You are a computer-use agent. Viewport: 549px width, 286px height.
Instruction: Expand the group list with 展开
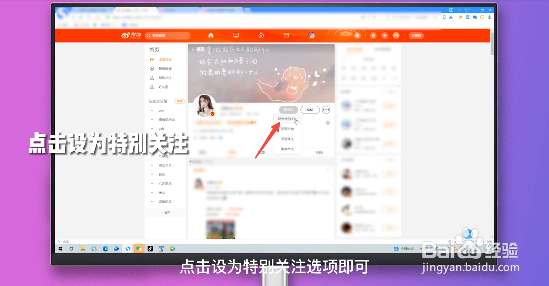pos(165,213)
